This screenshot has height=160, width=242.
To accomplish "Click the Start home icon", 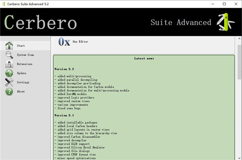I will click(x=9, y=46).
